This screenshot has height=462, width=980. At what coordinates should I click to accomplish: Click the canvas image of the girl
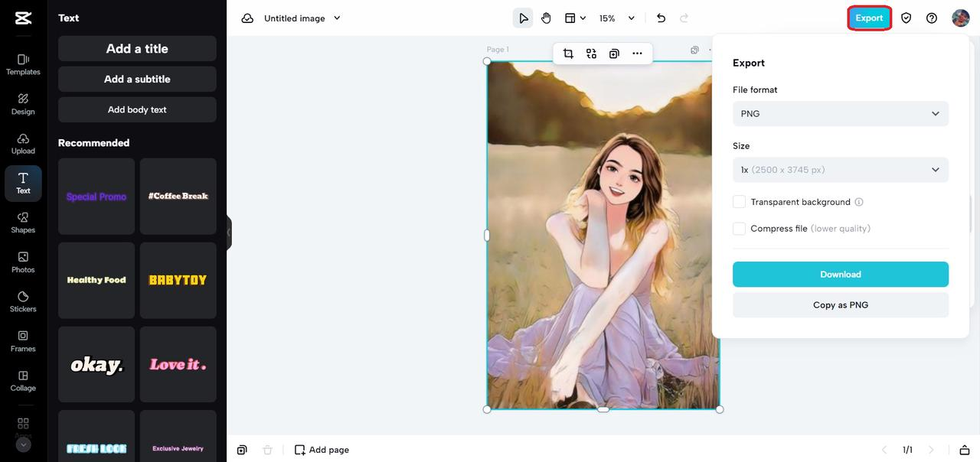[603, 236]
